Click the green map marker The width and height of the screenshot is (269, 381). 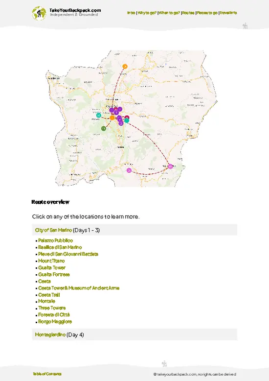click(x=104, y=128)
